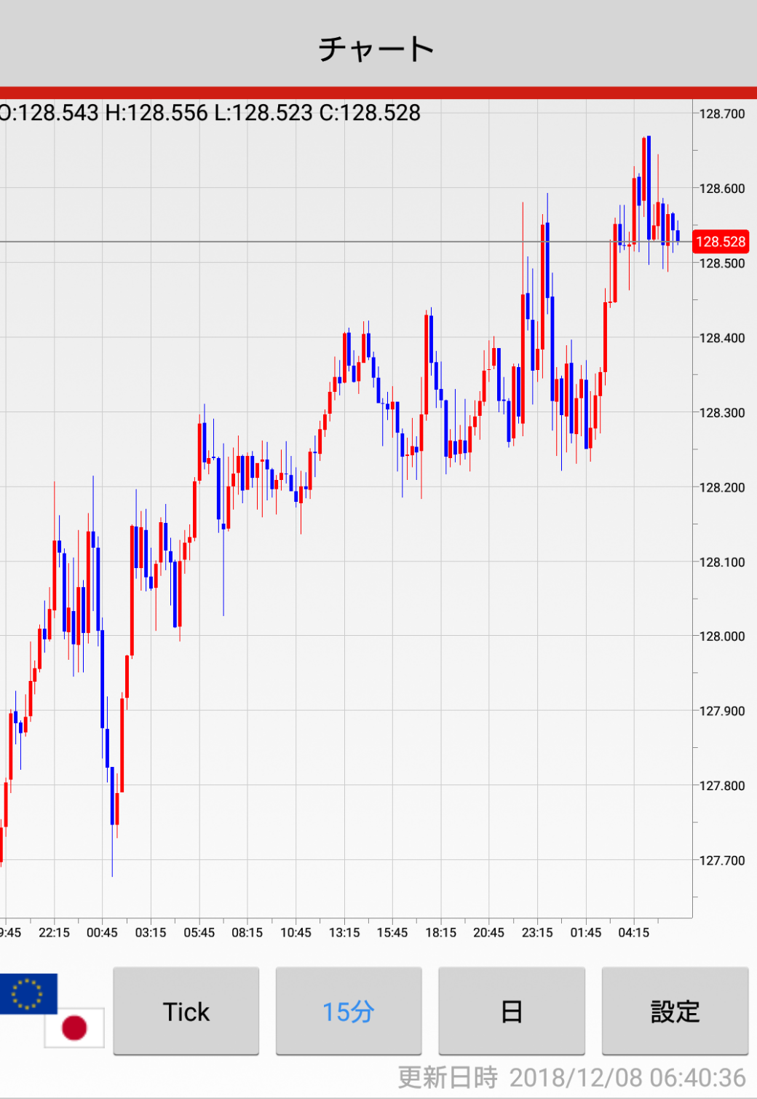Tap the EU flag currency icon

(28, 993)
